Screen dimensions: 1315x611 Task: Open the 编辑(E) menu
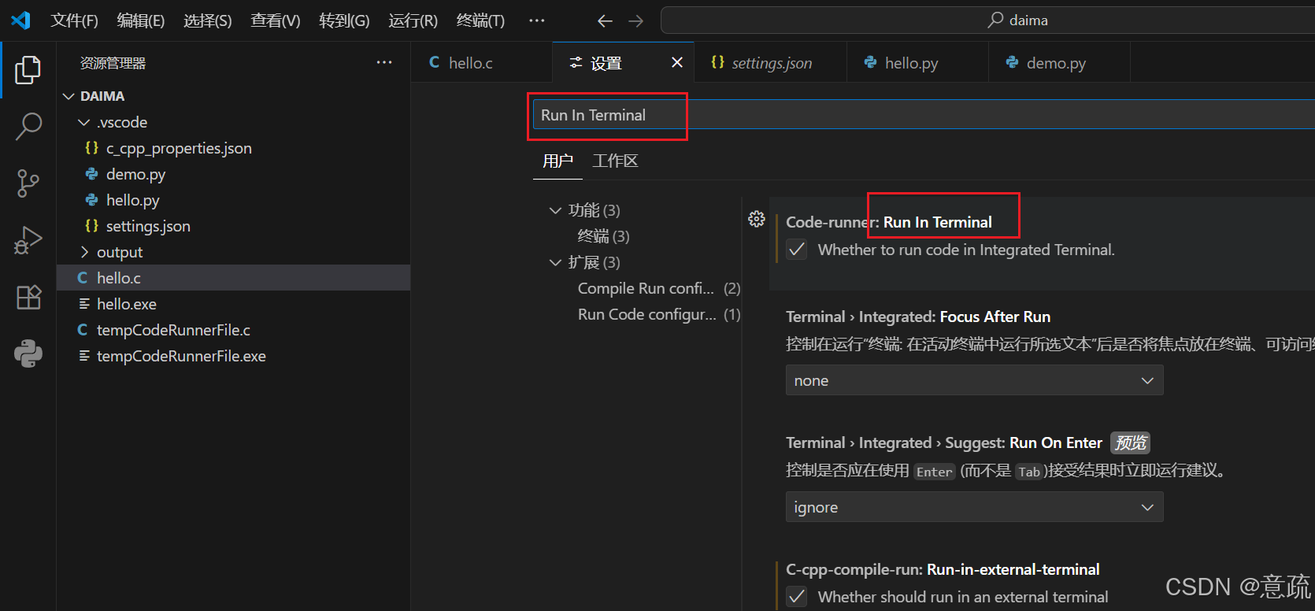tap(141, 20)
